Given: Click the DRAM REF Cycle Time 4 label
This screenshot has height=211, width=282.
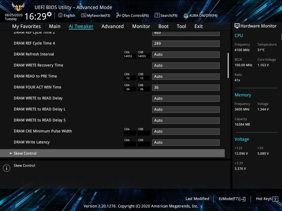Looking at the screenshot, I should (x=34, y=43).
